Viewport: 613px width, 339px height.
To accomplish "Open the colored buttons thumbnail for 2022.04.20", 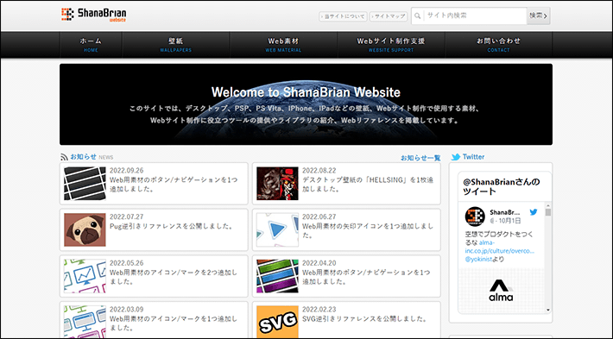I will click(277, 276).
